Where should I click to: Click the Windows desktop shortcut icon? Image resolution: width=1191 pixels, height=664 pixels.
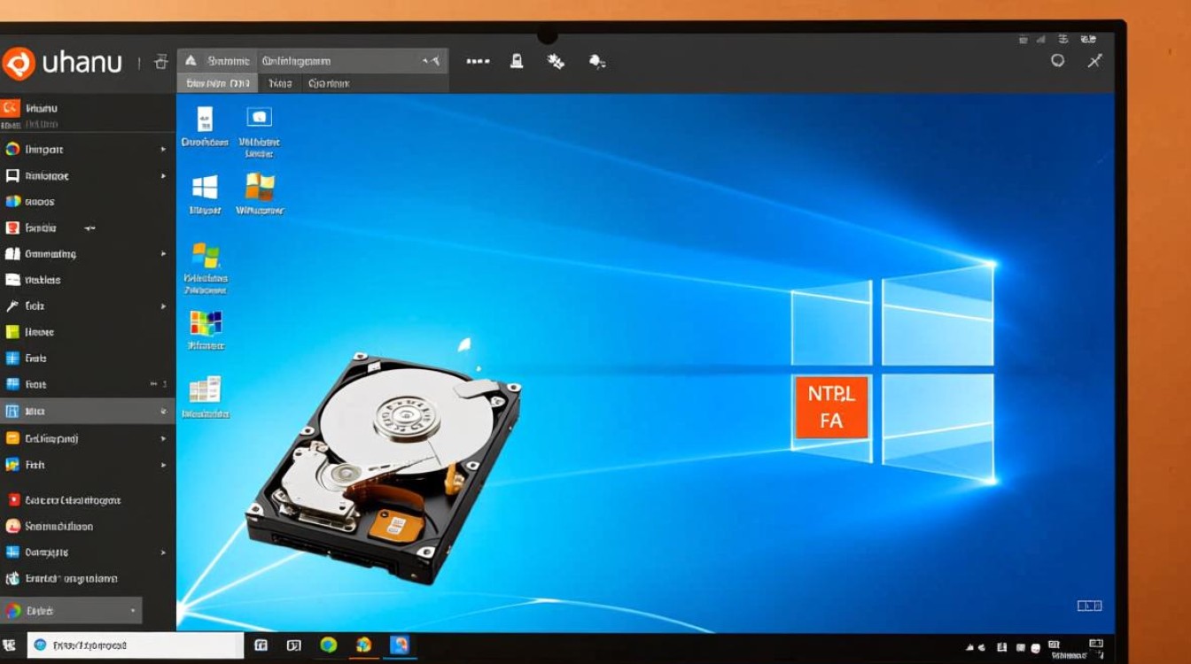coord(206,188)
